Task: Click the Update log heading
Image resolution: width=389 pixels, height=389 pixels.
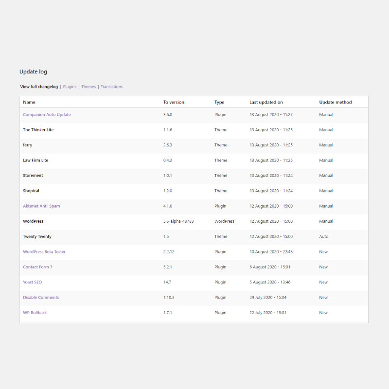Action: (33, 71)
